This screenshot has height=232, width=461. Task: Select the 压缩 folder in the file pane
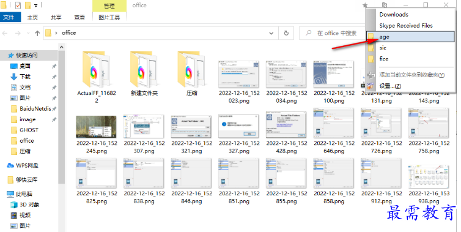point(191,73)
